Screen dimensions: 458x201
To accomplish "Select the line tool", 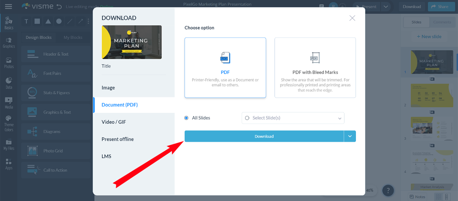I will (x=70, y=21).
